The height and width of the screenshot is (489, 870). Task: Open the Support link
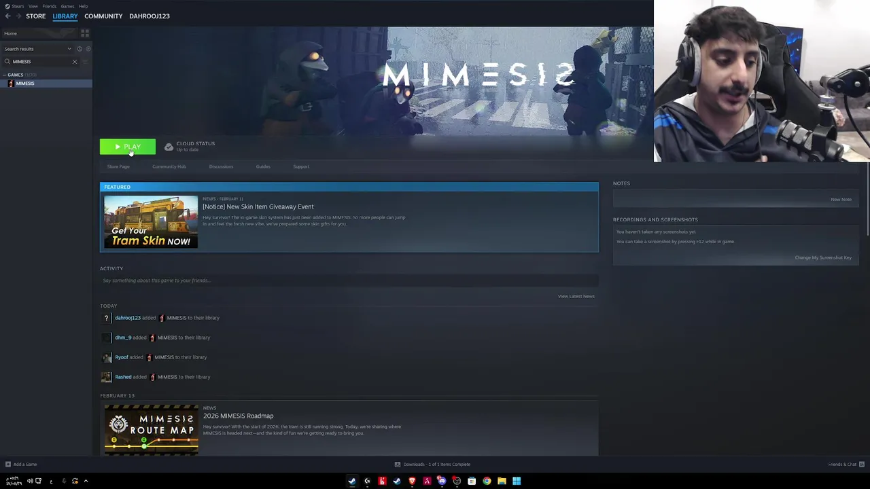pyautogui.click(x=301, y=166)
